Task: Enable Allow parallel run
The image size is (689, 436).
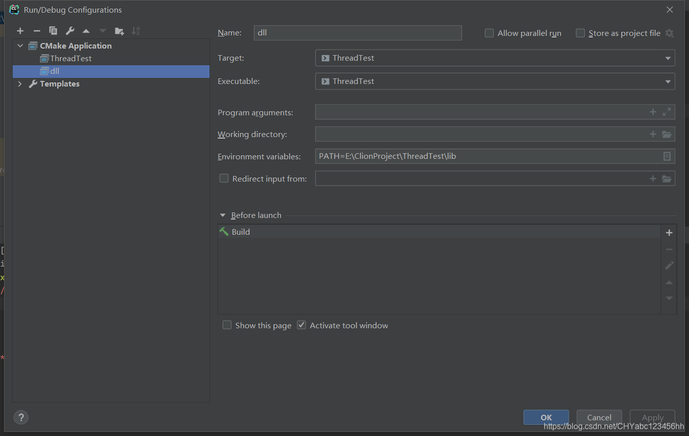Action: [489, 33]
